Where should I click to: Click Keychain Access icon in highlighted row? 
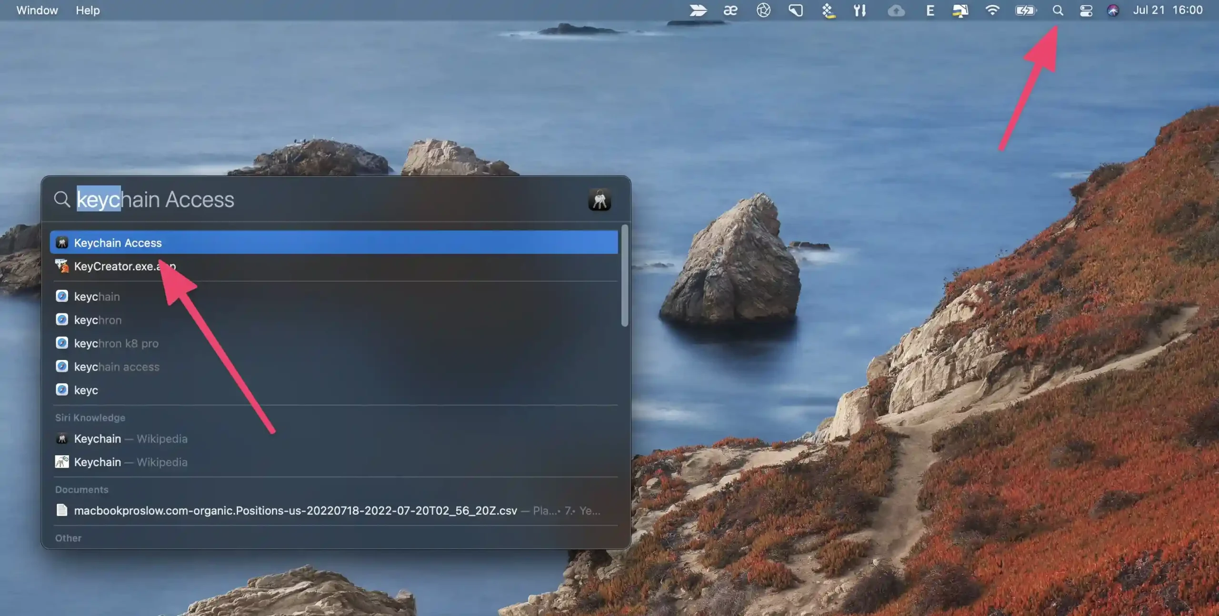(x=62, y=243)
